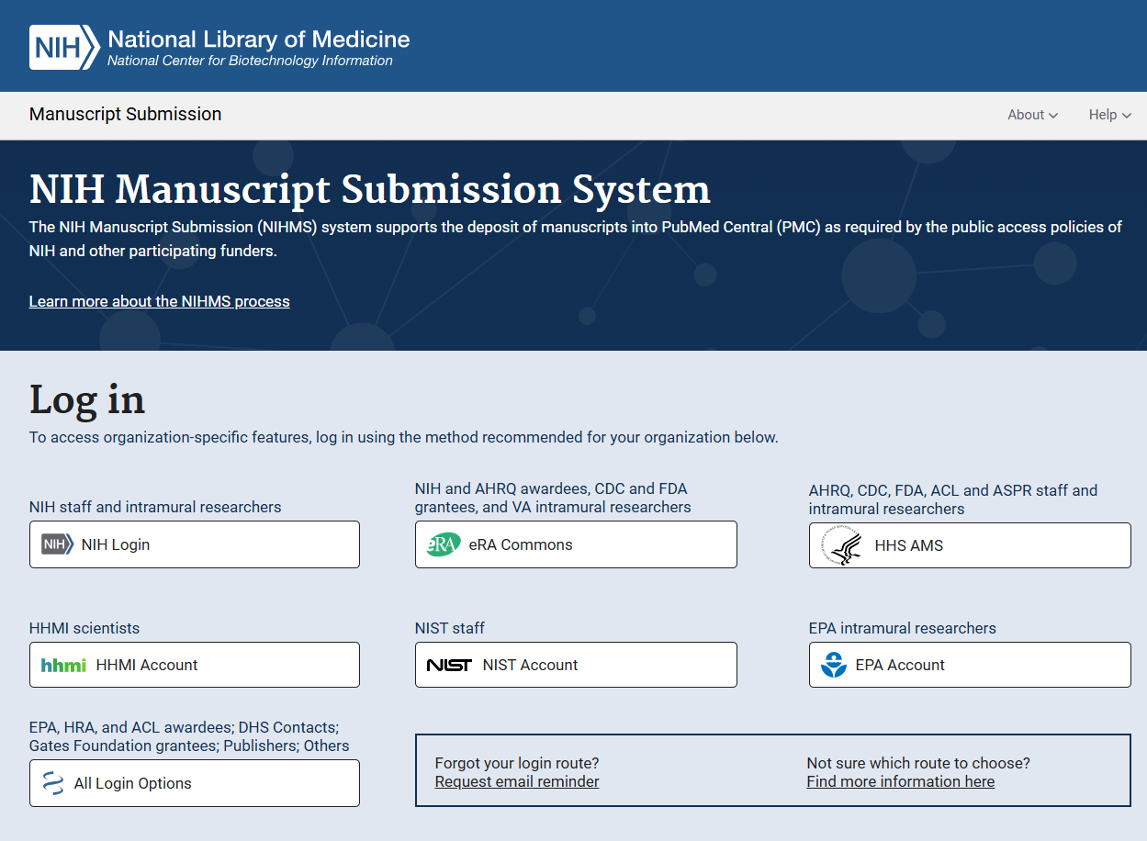Click 'EPA intramural researchers' label
This screenshot has width=1147, height=841.
point(903,628)
